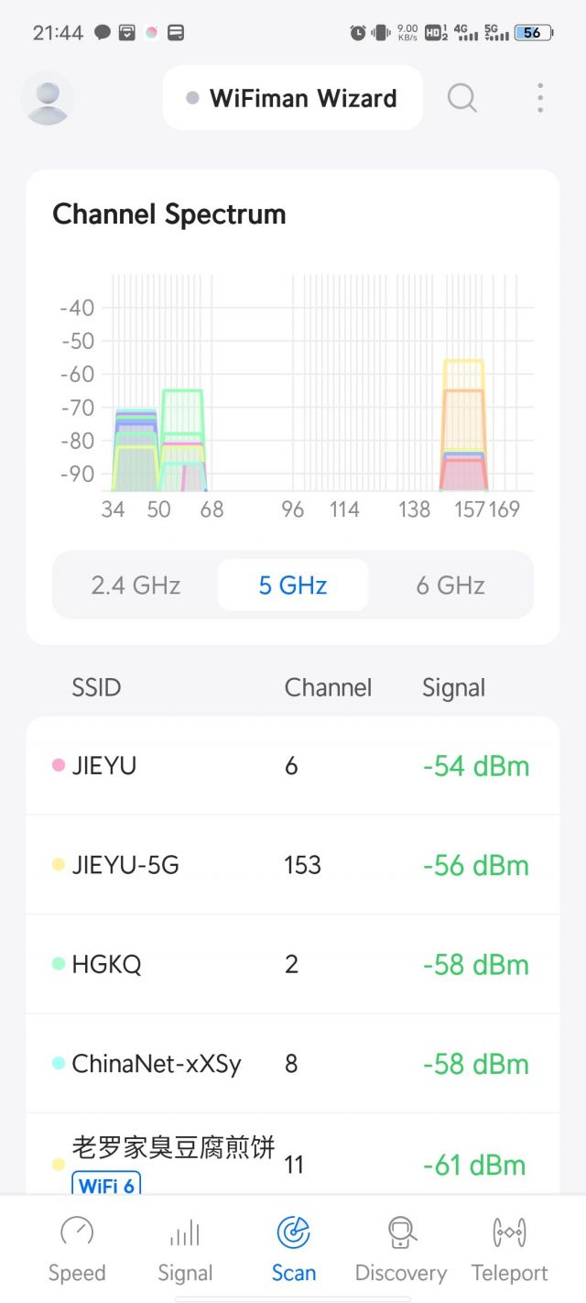Open the three-dot overflow menu
The image size is (586, 1303).
[540, 98]
